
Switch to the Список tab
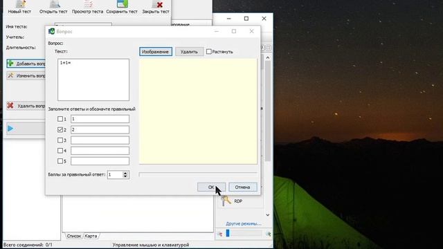coord(74,236)
